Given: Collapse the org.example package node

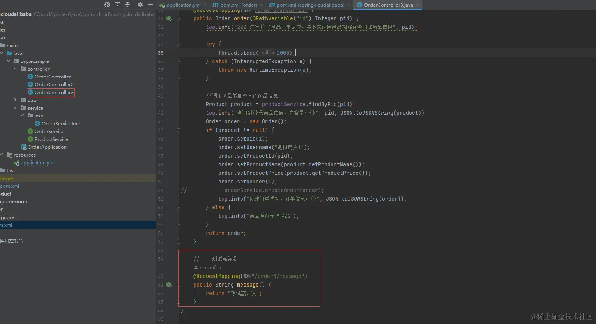Looking at the screenshot, I should [x=9, y=61].
